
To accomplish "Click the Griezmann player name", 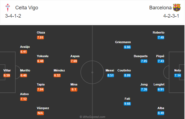I will click(x=123, y=42).
